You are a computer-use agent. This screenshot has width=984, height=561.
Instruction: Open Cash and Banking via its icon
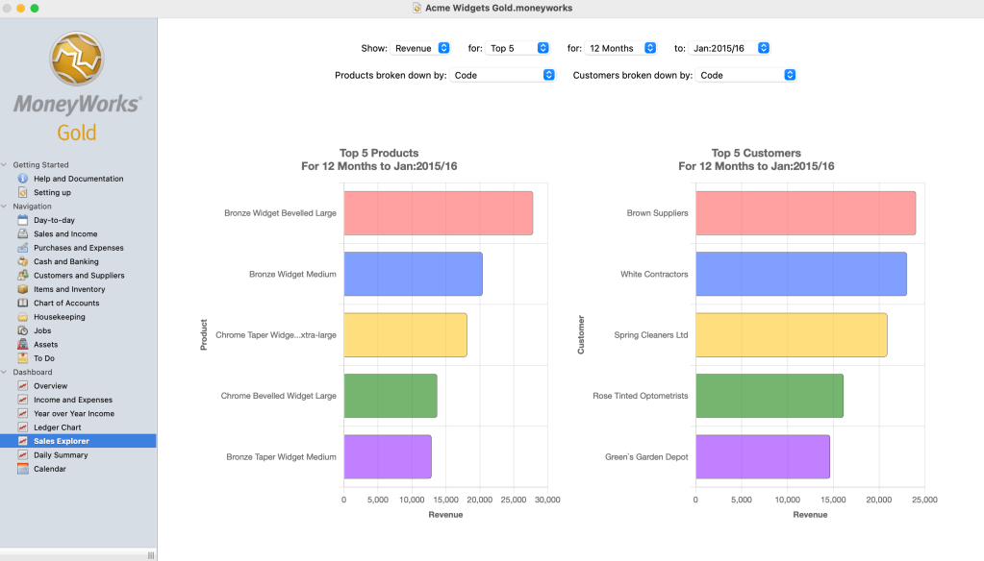(x=24, y=261)
